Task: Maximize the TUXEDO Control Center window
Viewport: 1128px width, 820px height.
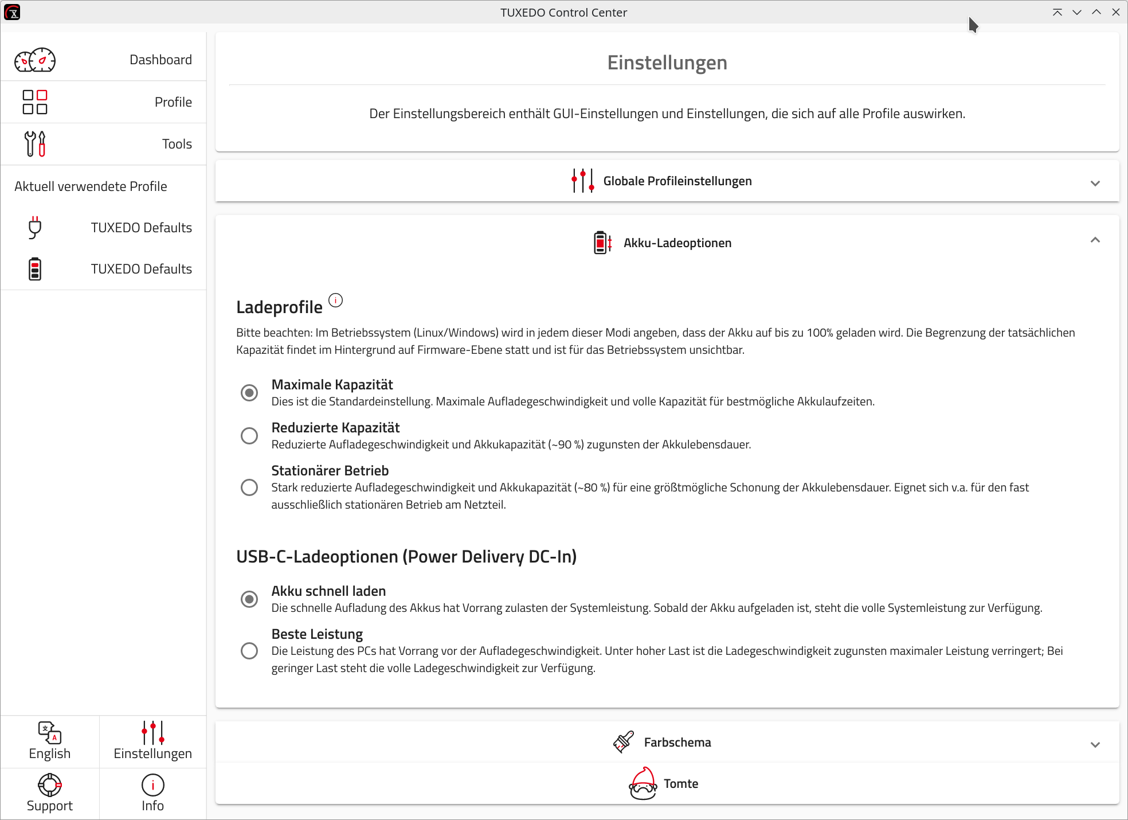Action: [x=1096, y=12]
